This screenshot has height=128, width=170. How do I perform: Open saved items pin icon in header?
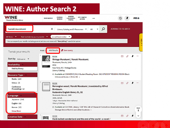point(127,18)
